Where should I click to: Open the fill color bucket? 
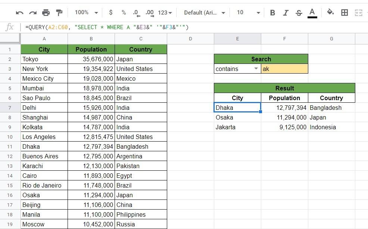(330, 13)
